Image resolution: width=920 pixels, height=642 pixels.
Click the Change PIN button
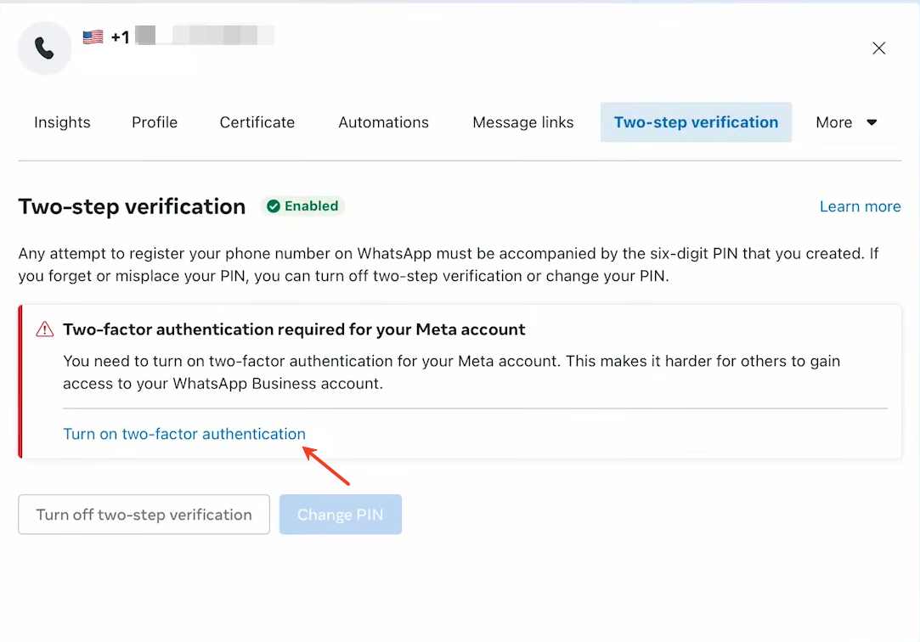(x=341, y=514)
